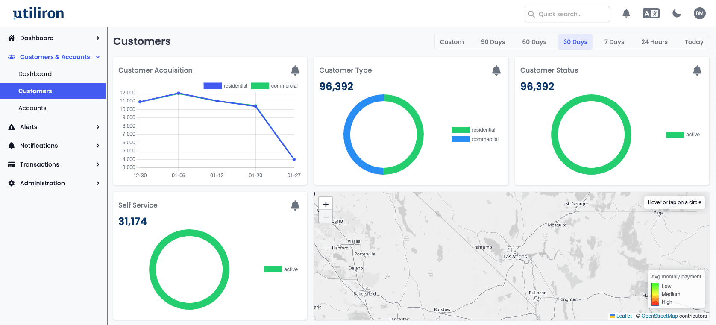The image size is (716, 325).
Task: Click the Dashboard home icon in sidebar
Action: pyautogui.click(x=12, y=38)
